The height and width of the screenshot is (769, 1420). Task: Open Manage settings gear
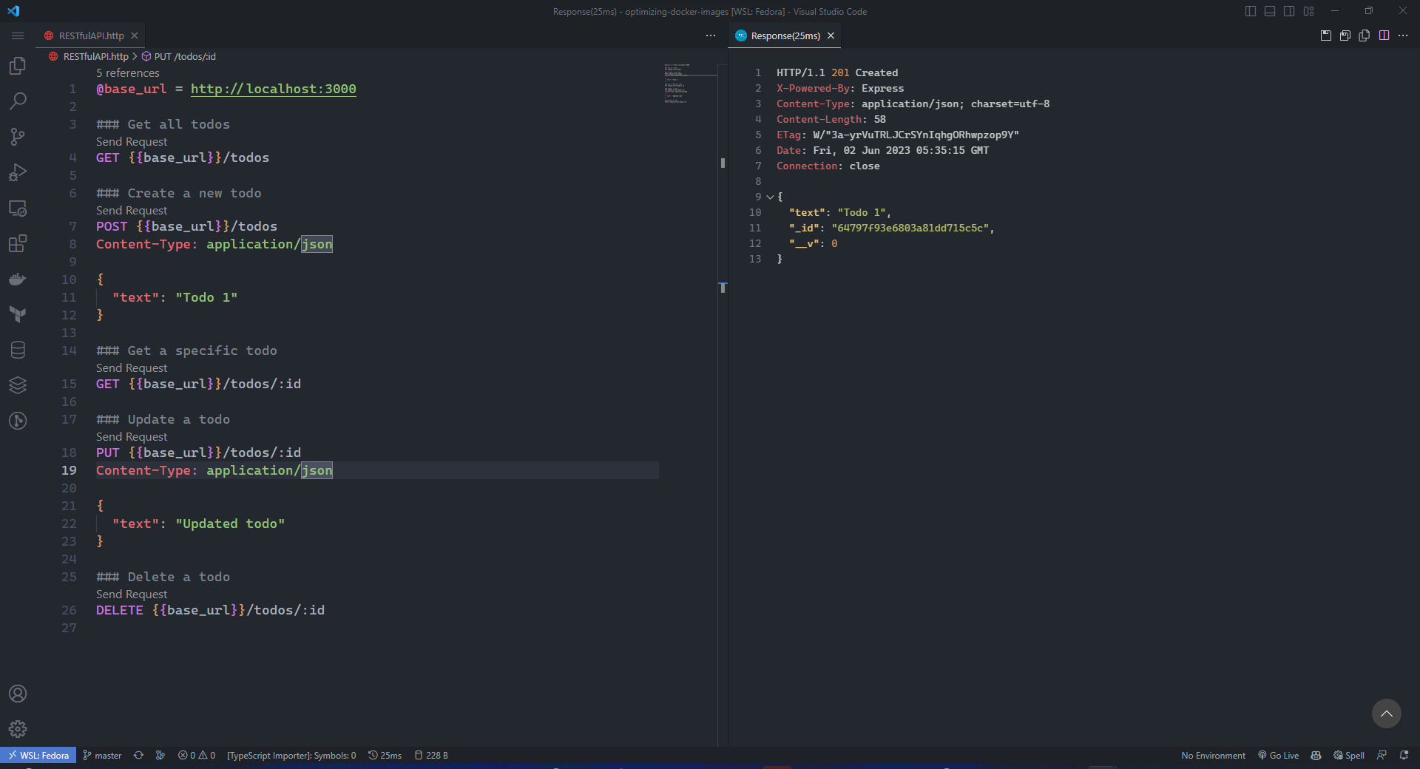tap(18, 729)
